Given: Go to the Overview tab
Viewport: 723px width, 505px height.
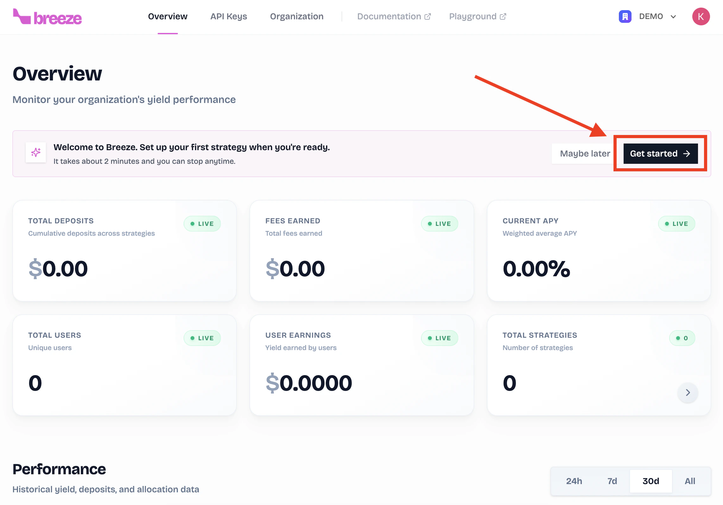Looking at the screenshot, I should pyautogui.click(x=168, y=16).
